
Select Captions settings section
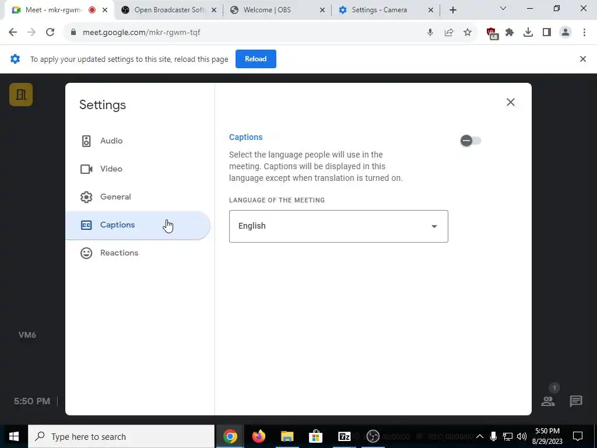click(x=138, y=225)
